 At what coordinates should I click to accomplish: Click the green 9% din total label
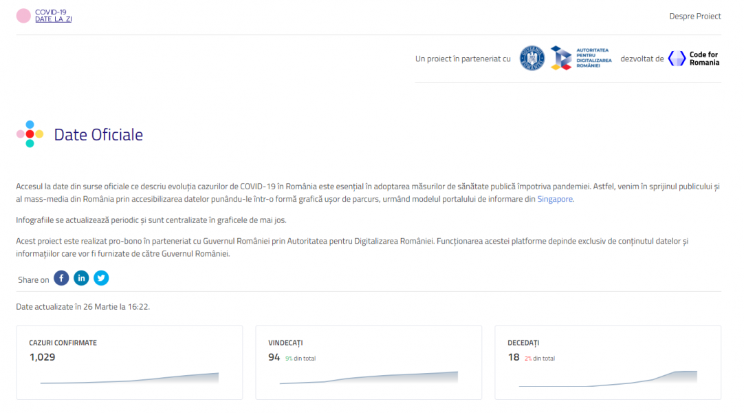tap(300, 359)
